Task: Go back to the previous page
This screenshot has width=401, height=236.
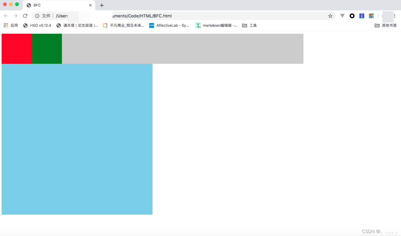Action: (x=6, y=16)
